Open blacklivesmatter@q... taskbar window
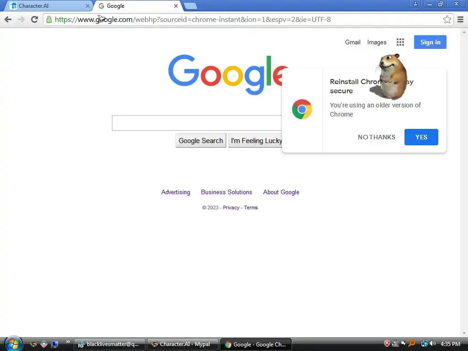This screenshot has height=351, width=468. pos(110,345)
